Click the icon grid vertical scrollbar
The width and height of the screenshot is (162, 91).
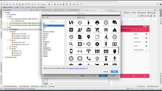click(118, 50)
